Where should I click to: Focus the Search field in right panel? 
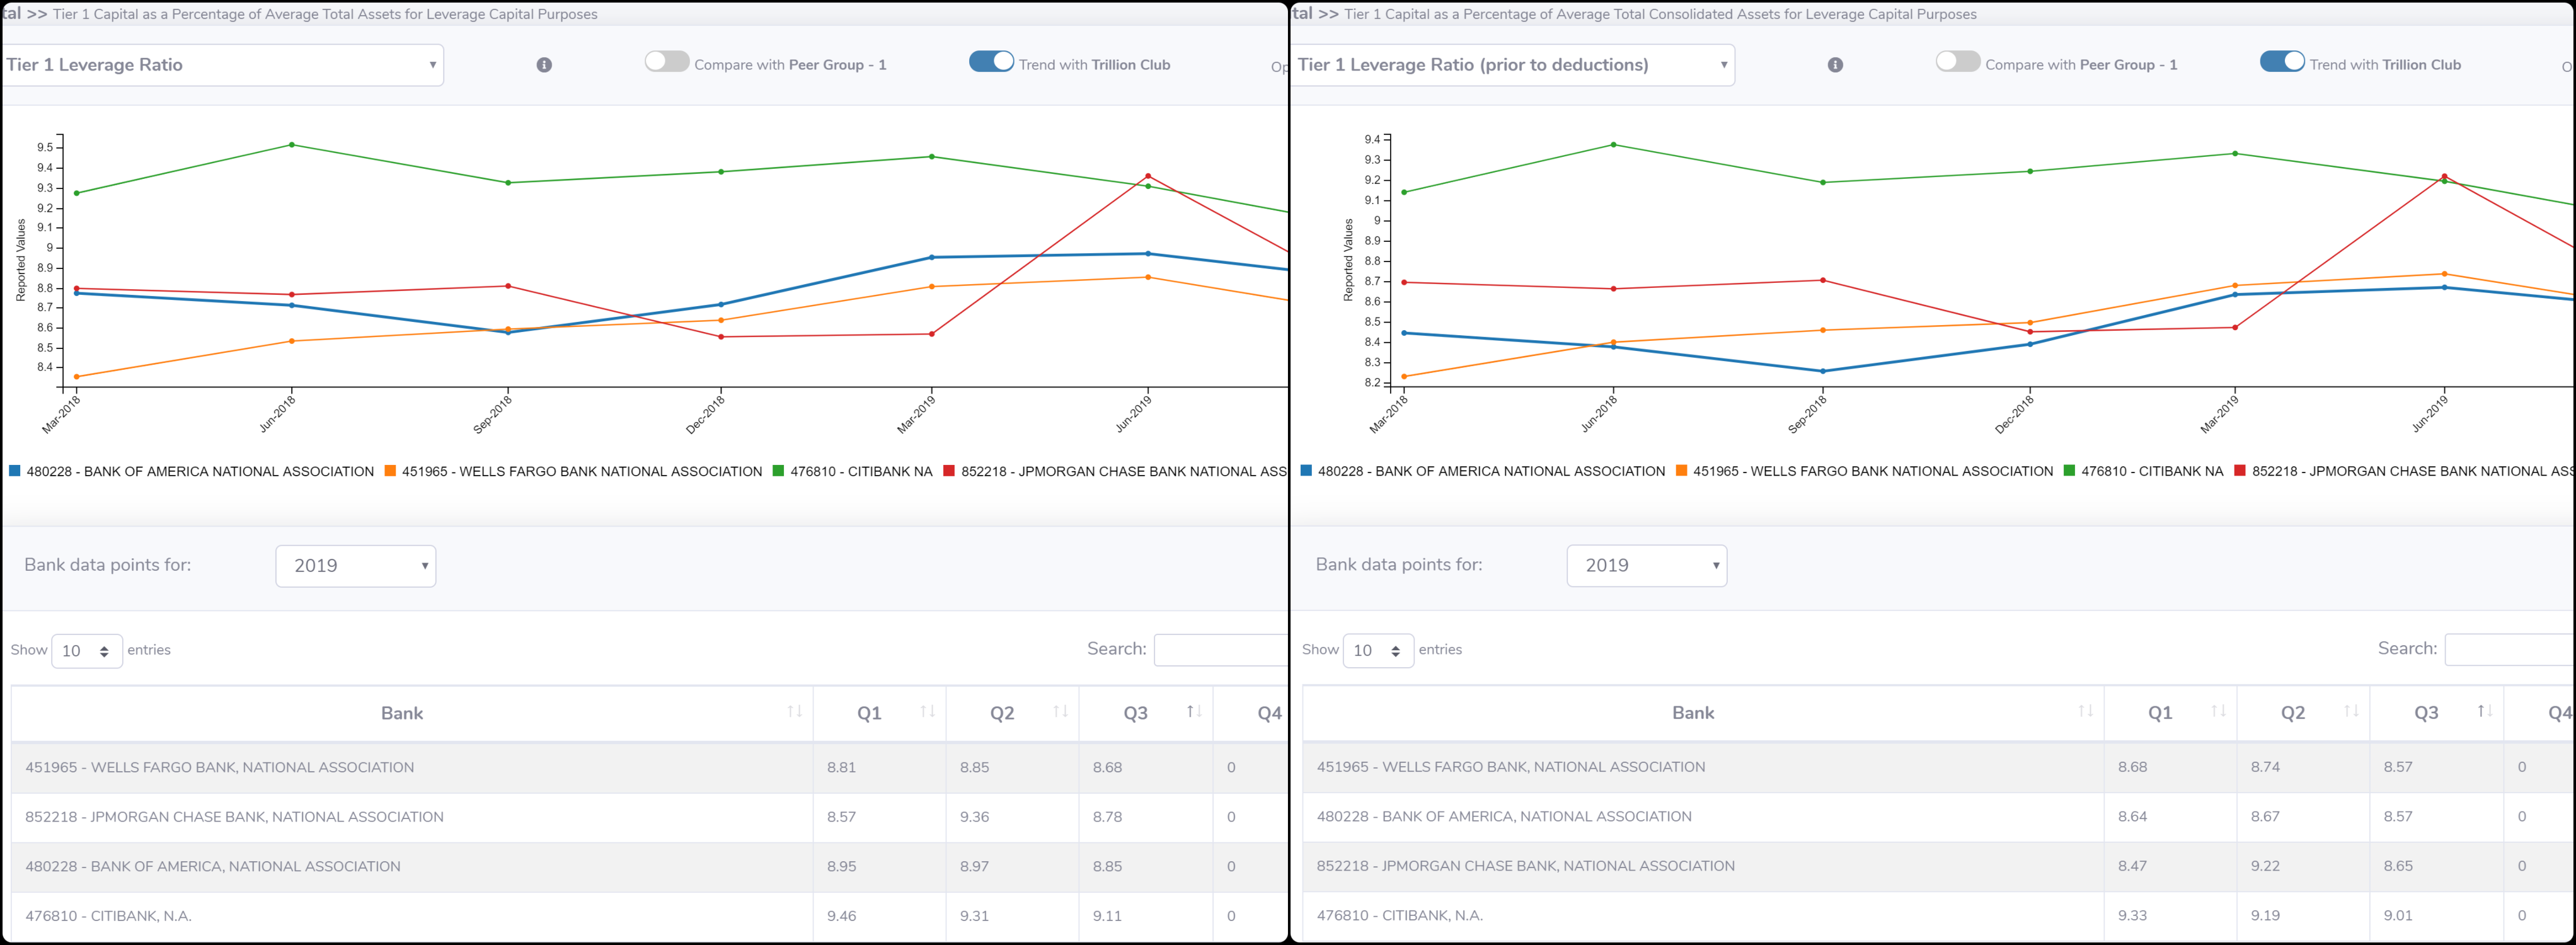(2510, 650)
